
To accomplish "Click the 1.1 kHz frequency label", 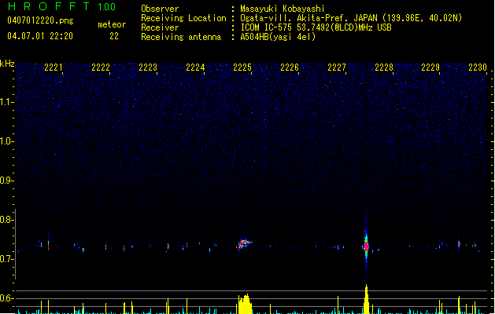I will [6, 102].
